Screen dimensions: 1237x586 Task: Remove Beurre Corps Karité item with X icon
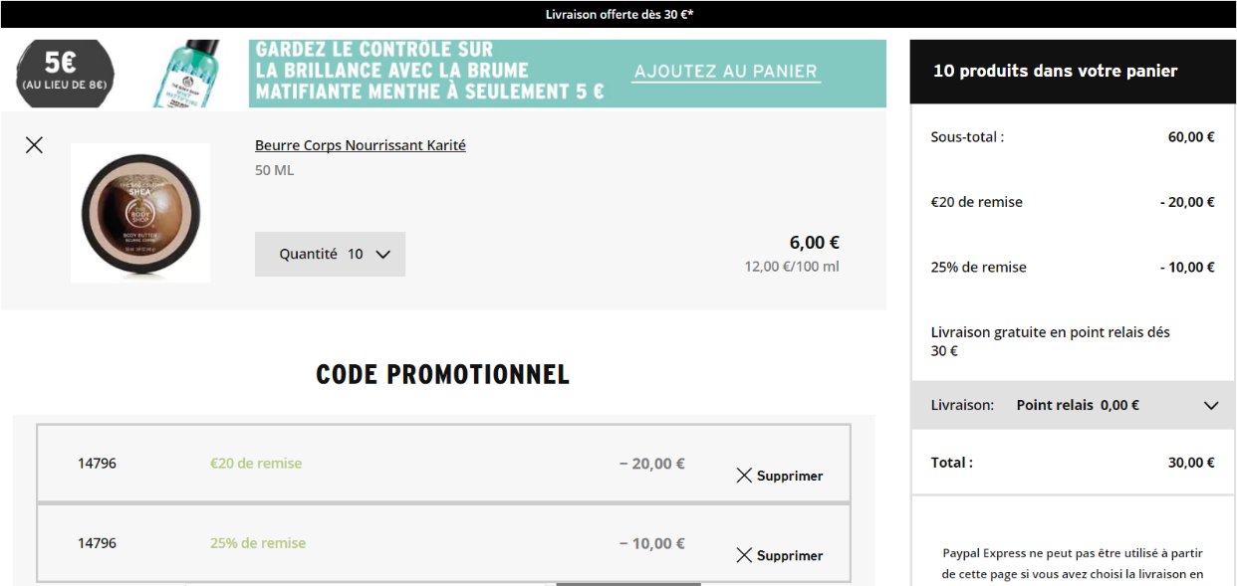click(34, 145)
